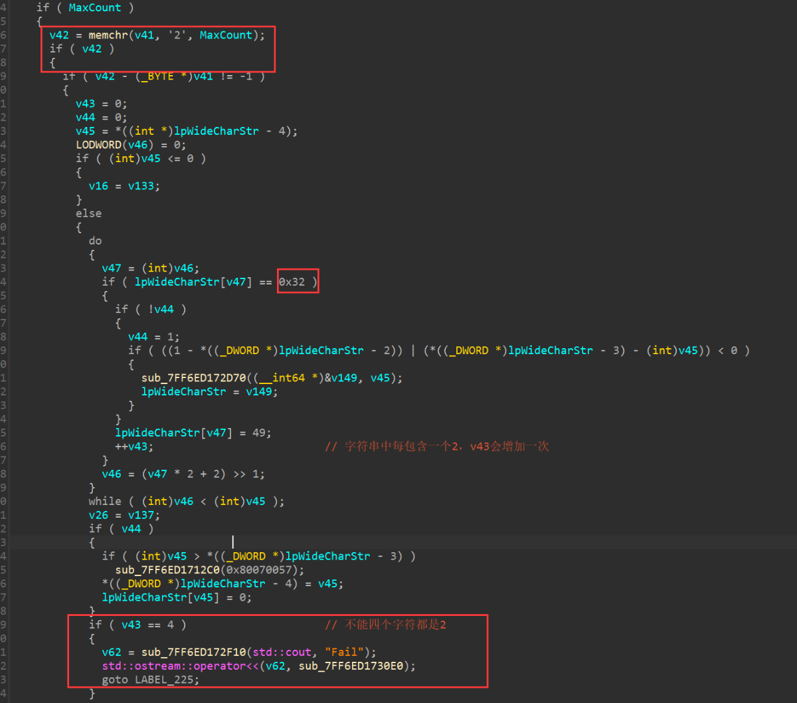Image resolution: width=797 pixels, height=703 pixels.
Task: Jump to LABEL_225 in goto statement
Action: tap(164, 680)
